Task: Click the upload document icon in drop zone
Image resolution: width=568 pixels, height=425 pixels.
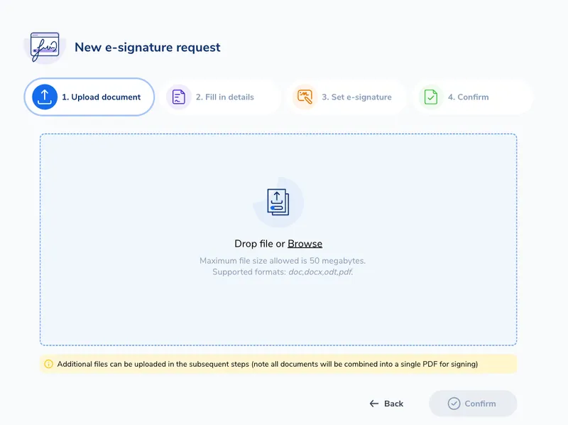Action: point(278,202)
